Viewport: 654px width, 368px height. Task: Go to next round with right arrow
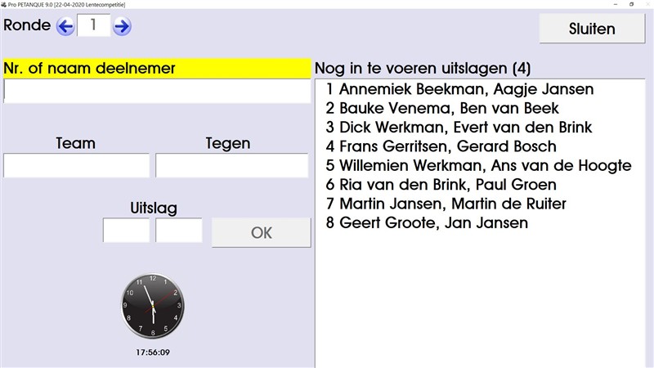click(122, 26)
